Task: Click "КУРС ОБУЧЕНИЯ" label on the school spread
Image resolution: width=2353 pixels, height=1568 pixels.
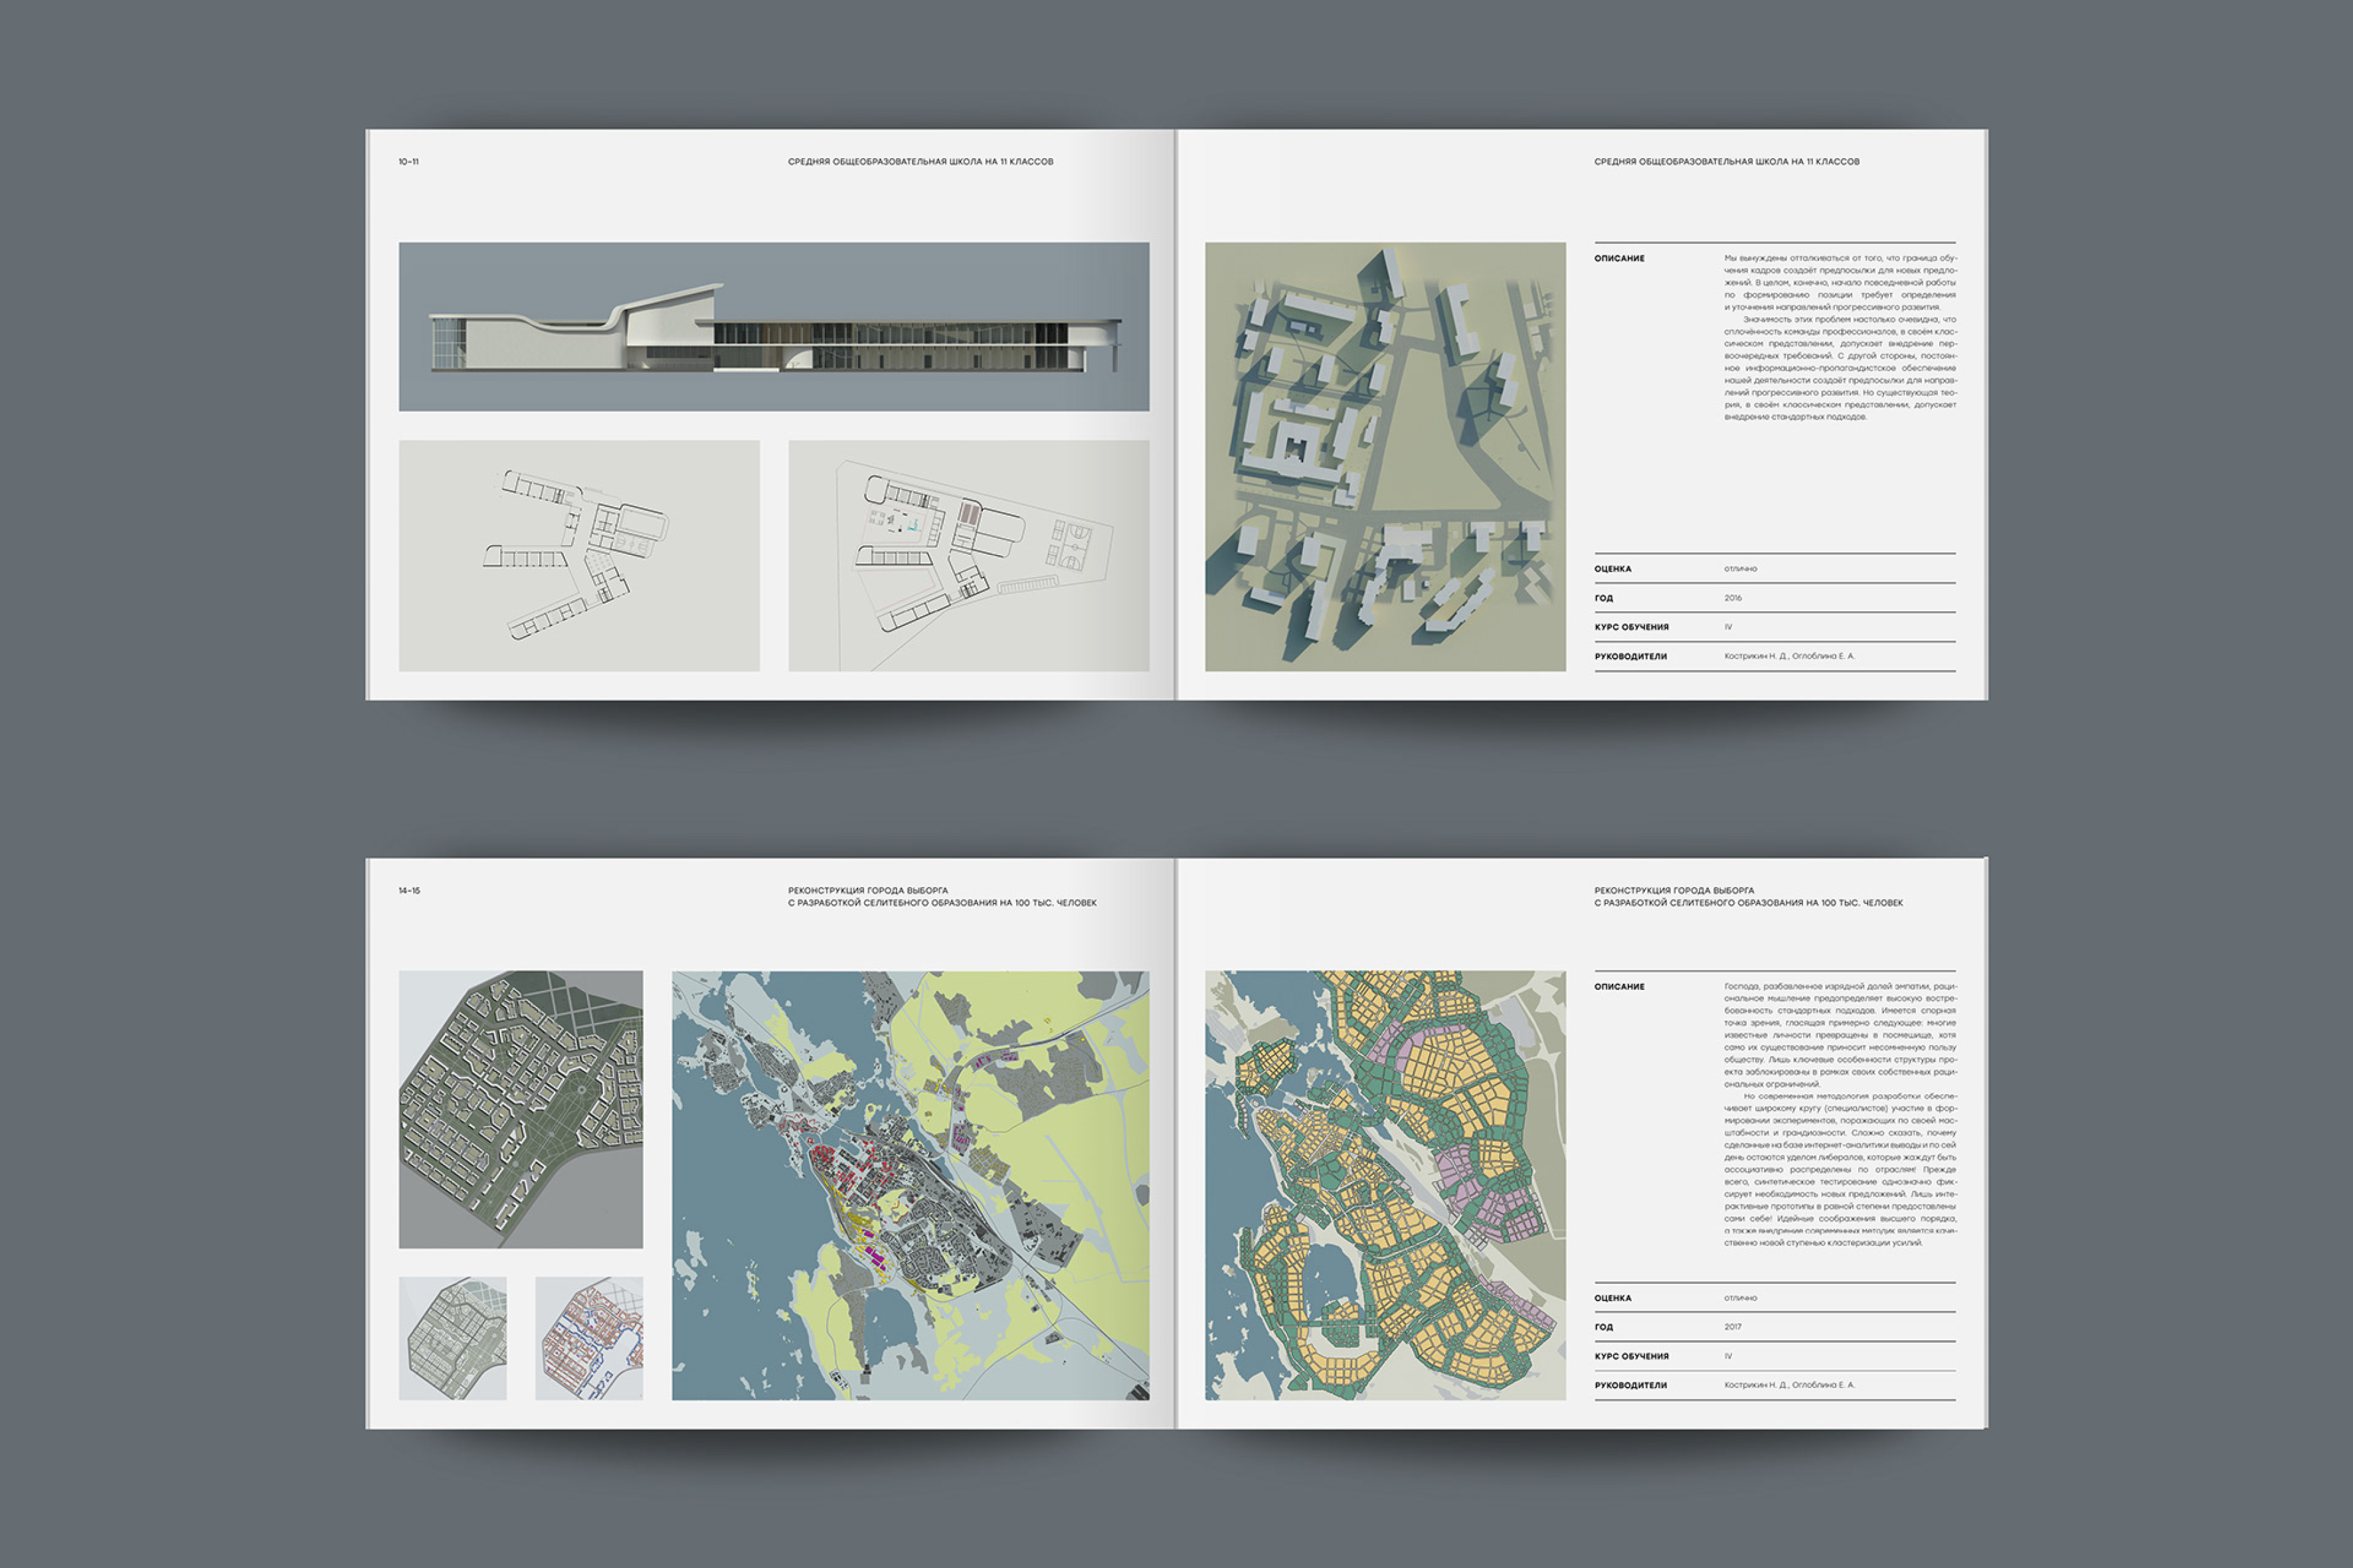Action: (x=1630, y=627)
